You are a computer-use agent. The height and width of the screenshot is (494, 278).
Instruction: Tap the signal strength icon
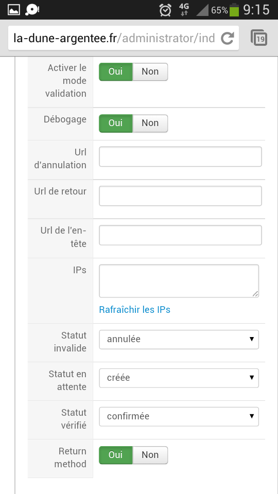(x=202, y=10)
